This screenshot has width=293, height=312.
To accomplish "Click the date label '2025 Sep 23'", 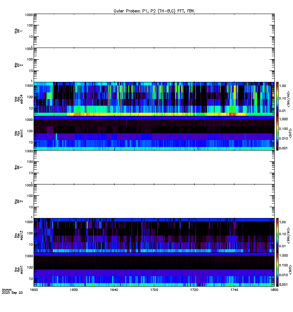I will pyautogui.click(x=13, y=292).
